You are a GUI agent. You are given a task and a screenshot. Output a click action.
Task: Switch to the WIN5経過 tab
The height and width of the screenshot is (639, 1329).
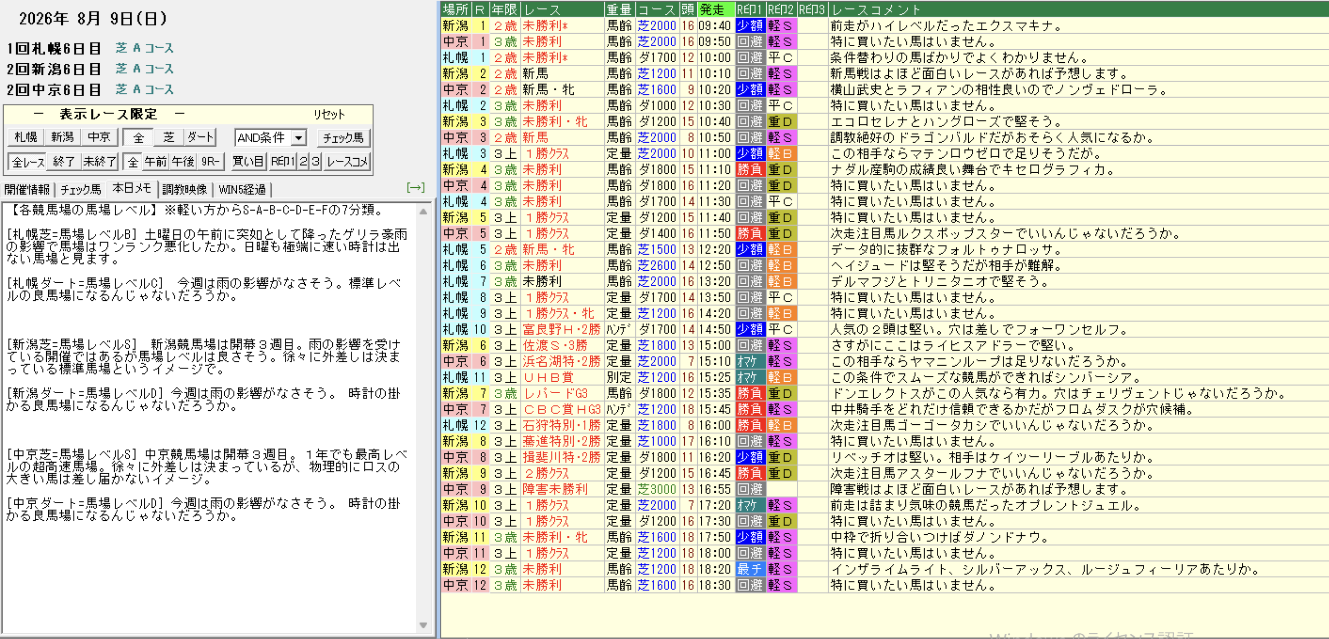coord(242,189)
